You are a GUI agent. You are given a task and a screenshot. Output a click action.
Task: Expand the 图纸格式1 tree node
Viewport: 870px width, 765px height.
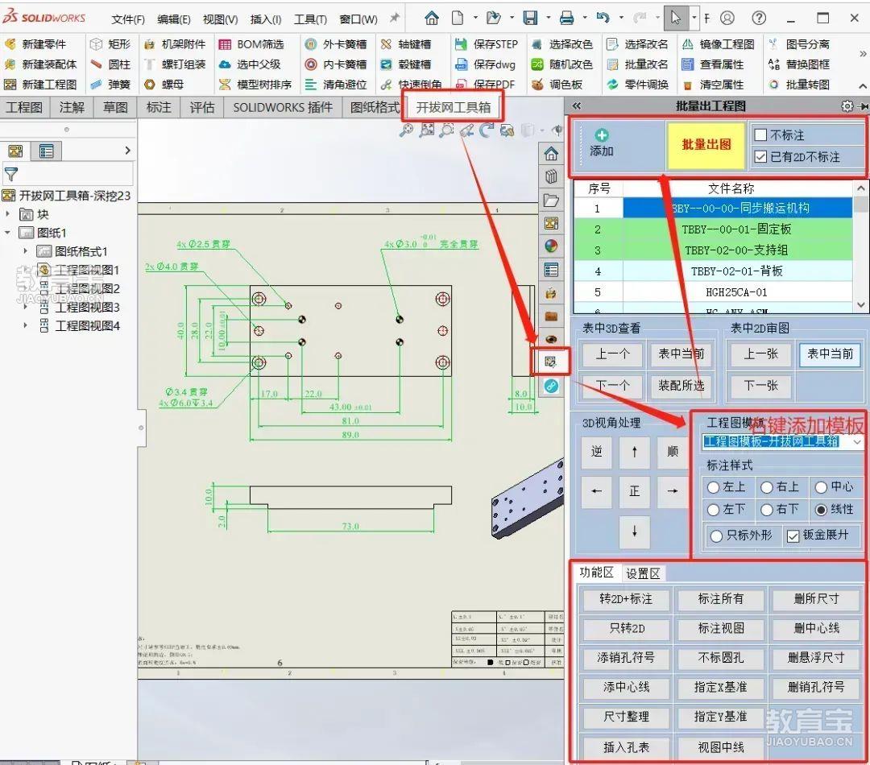tap(25, 251)
